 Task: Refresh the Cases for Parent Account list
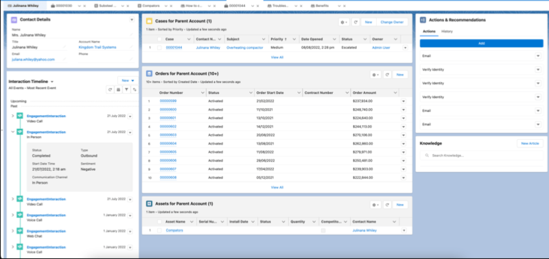click(x=356, y=22)
